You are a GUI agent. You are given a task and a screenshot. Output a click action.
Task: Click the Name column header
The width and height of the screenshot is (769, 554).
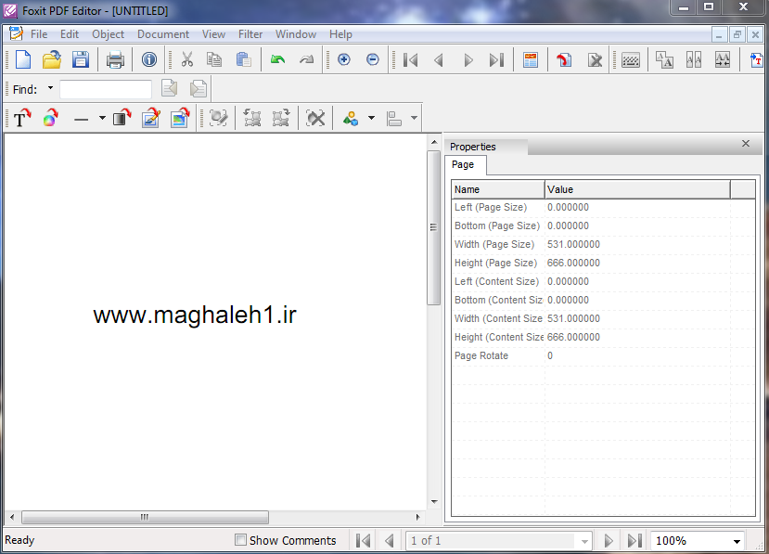(x=498, y=189)
